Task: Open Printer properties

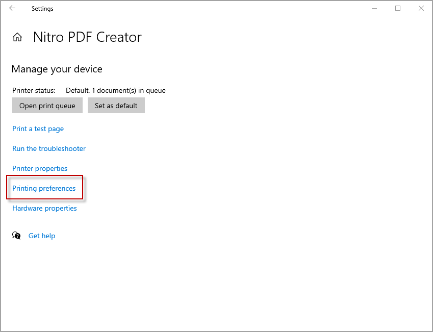Action: (40, 168)
